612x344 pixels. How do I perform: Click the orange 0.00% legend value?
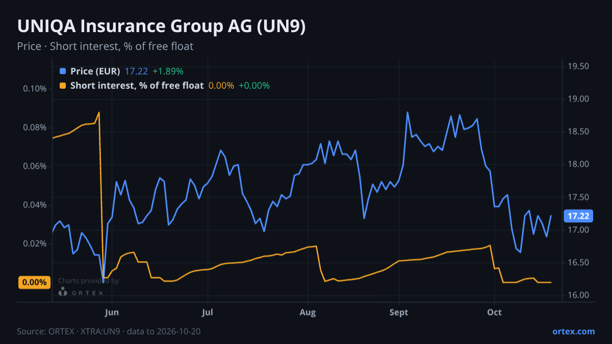click(x=221, y=86)
